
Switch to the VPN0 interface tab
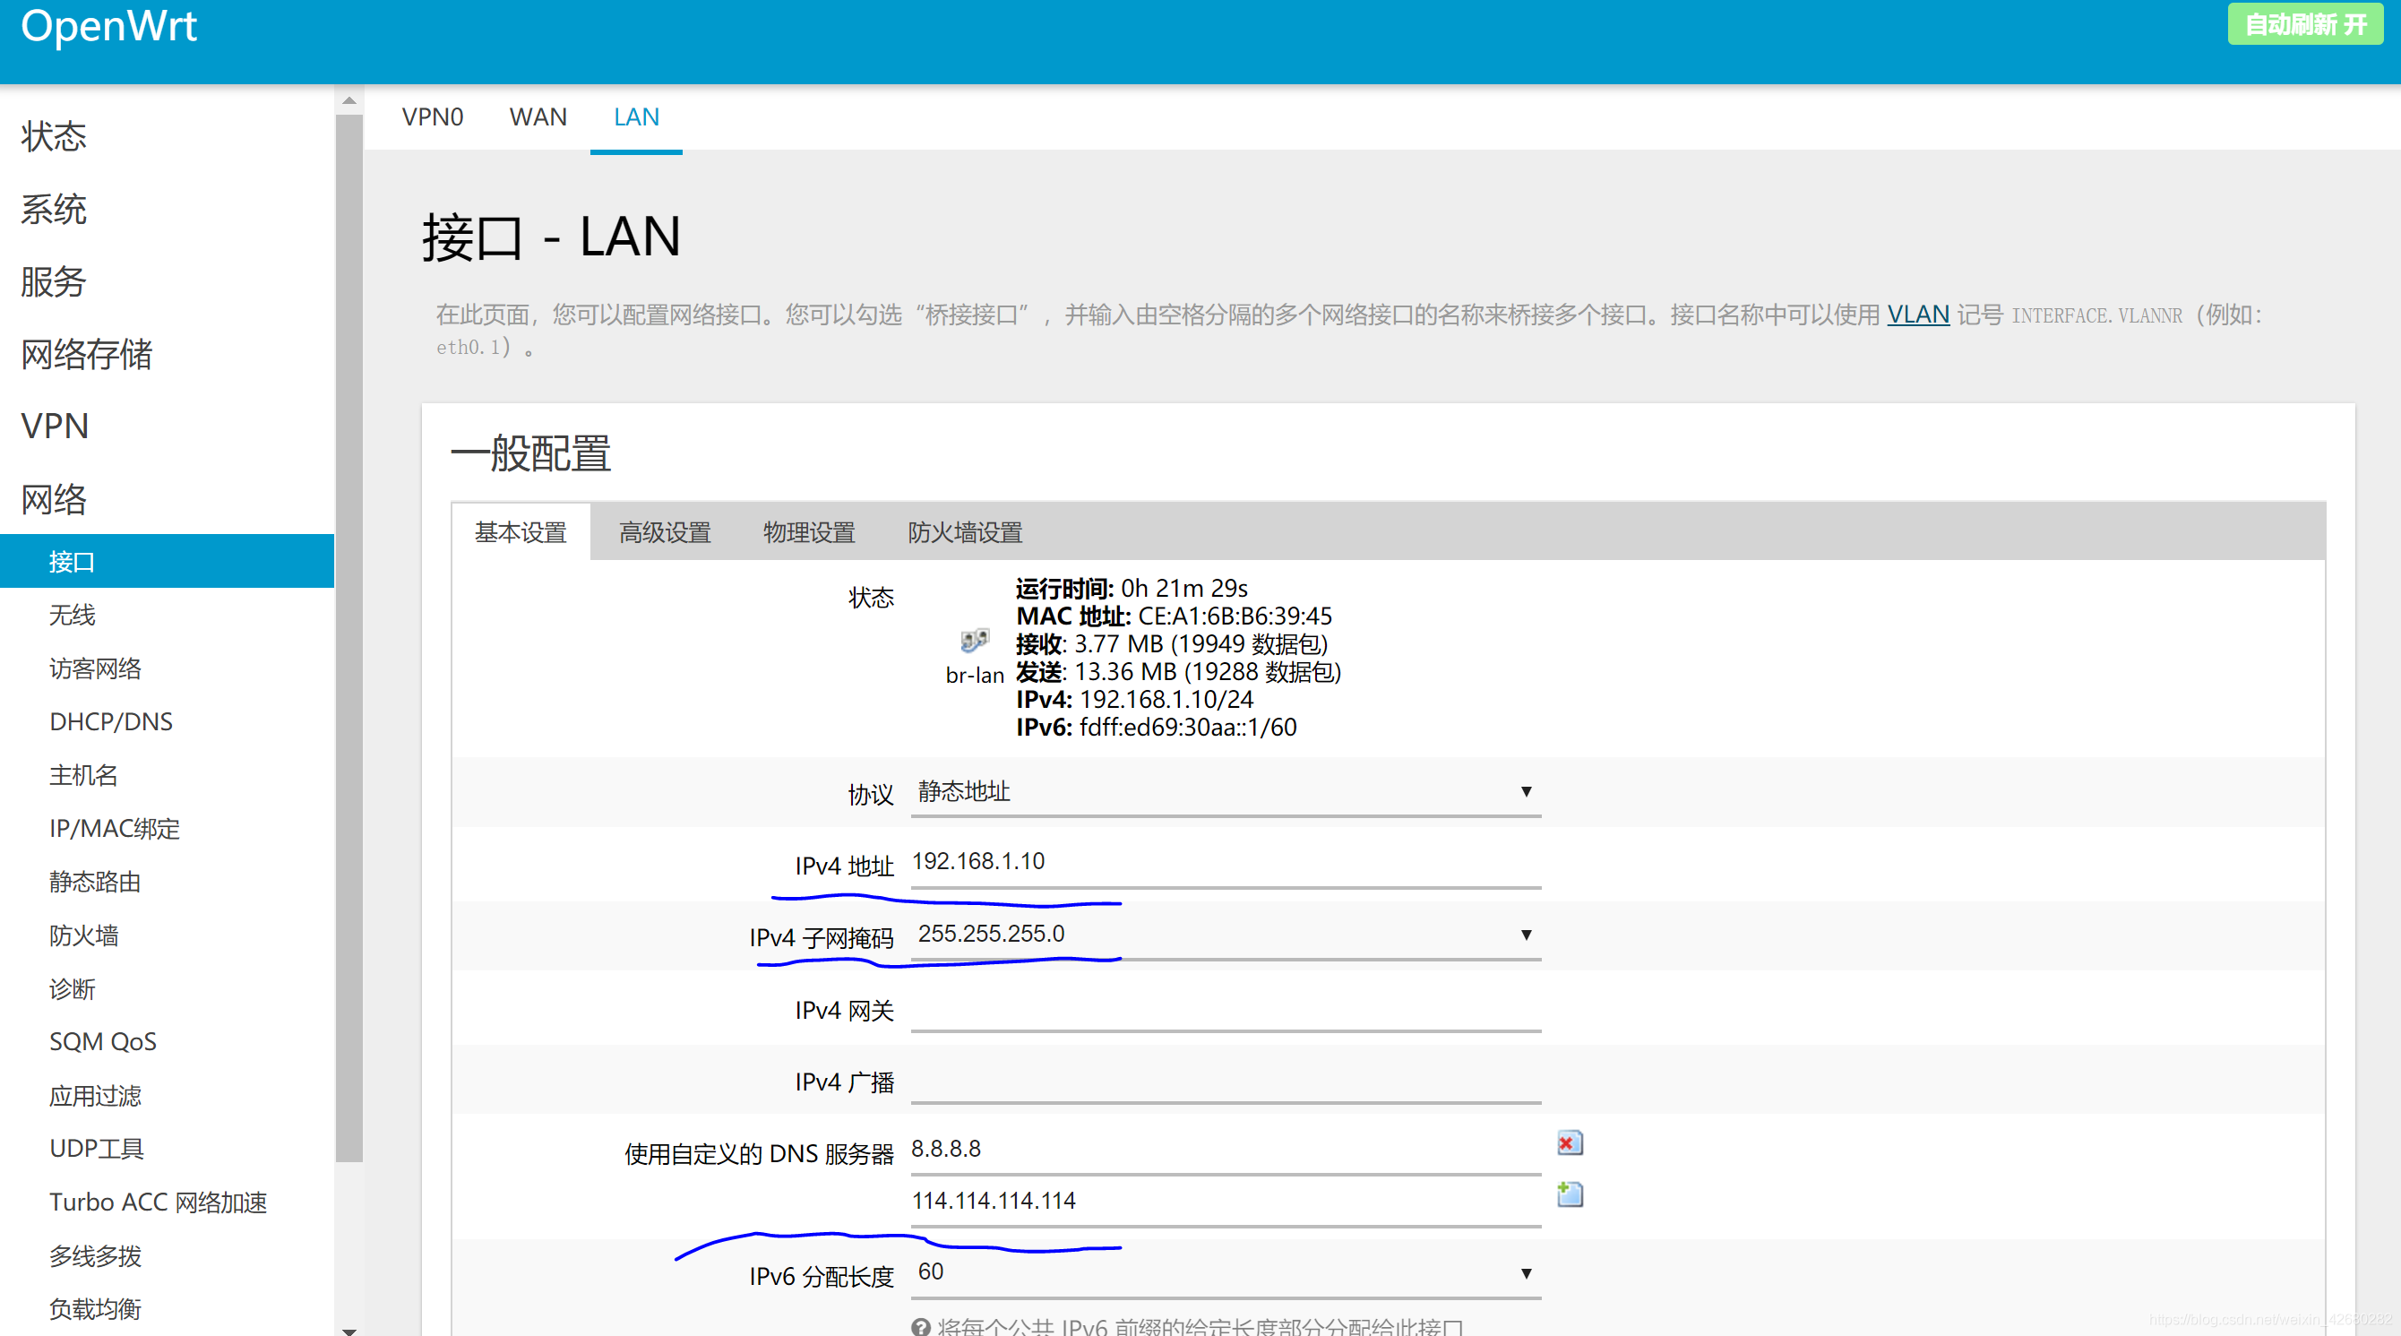pyautogui.click(x=433, y=117)
